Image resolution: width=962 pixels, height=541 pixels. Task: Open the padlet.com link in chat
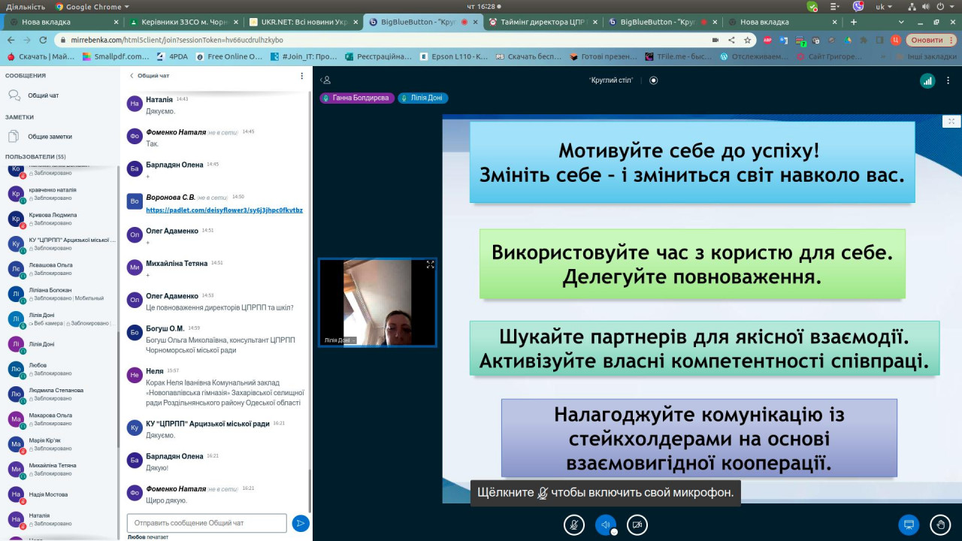pos(224,210)
